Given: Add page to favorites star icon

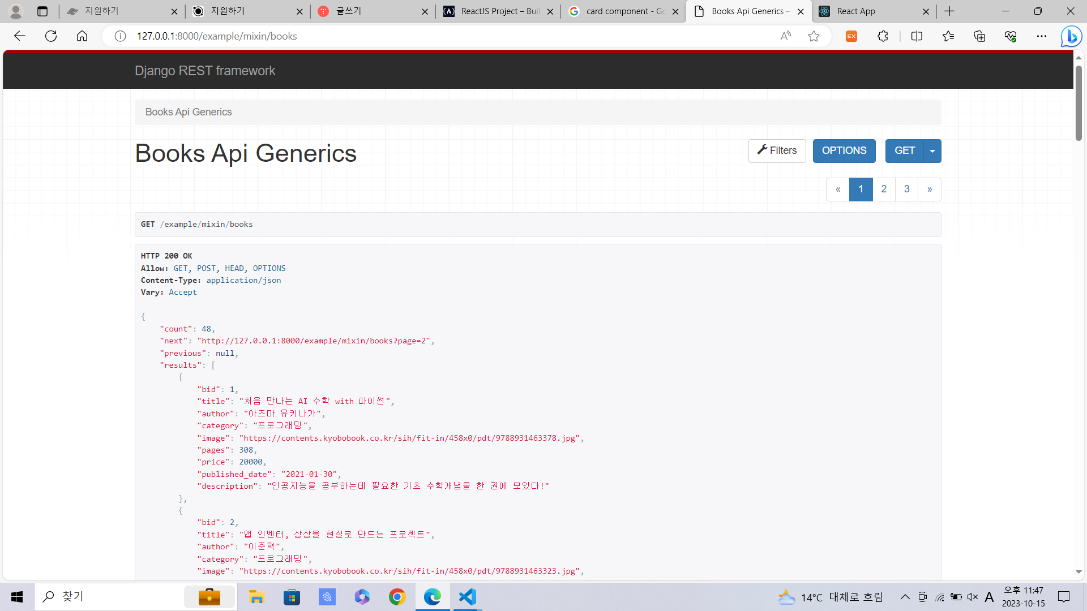Looking at the screenshot, I should click(814, 36).
